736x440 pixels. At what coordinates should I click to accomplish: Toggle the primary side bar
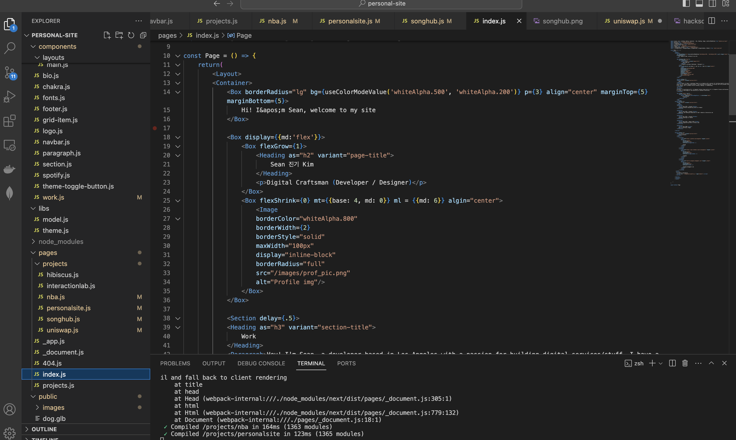tap(686, 4)
